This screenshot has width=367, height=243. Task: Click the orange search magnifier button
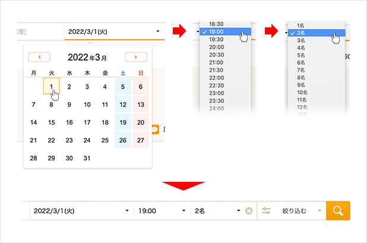click(338, 211)
